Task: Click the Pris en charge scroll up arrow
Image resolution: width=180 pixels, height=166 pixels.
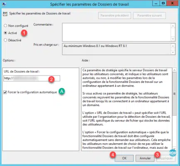Action: pyautogui.click(x=173, y=46)
